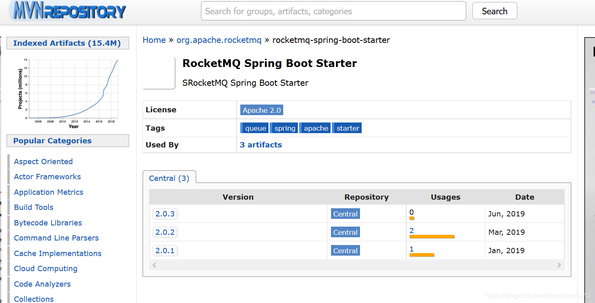The height and width of the screenshot is (303, 595).
Task: Click the Search button
Action: 494,11
